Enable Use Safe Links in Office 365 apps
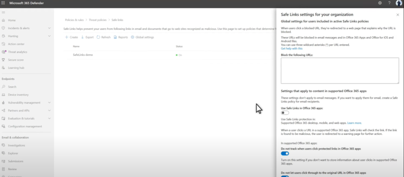The height and width of the screenshot is (177, 404). pyautogui.click(x=285, y=113)
